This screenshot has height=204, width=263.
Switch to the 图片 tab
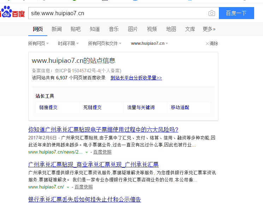click(133, 29)
